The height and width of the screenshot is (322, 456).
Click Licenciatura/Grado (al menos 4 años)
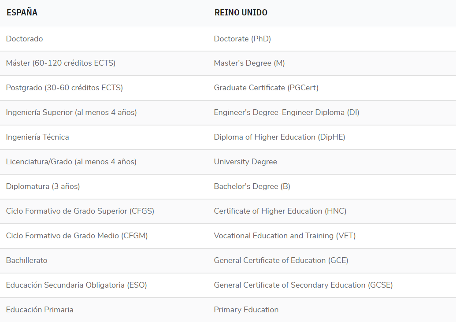pyautogui.click(x=71, y=162)
